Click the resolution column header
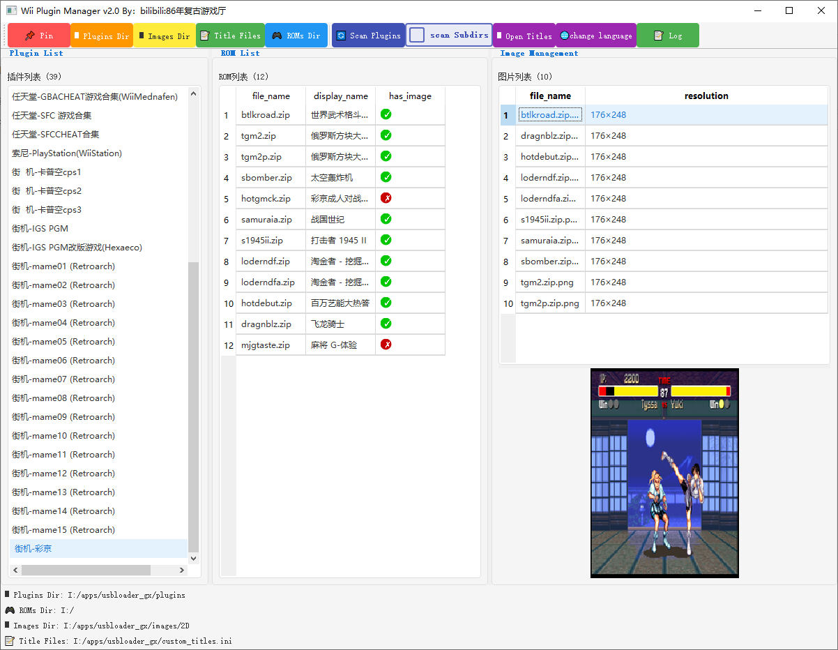 [706, 96]
